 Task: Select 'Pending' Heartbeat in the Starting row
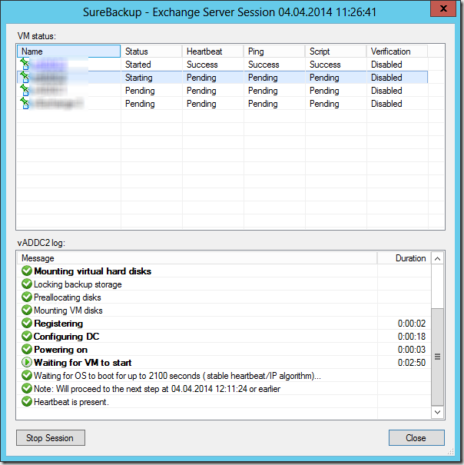tap(201, 78)
